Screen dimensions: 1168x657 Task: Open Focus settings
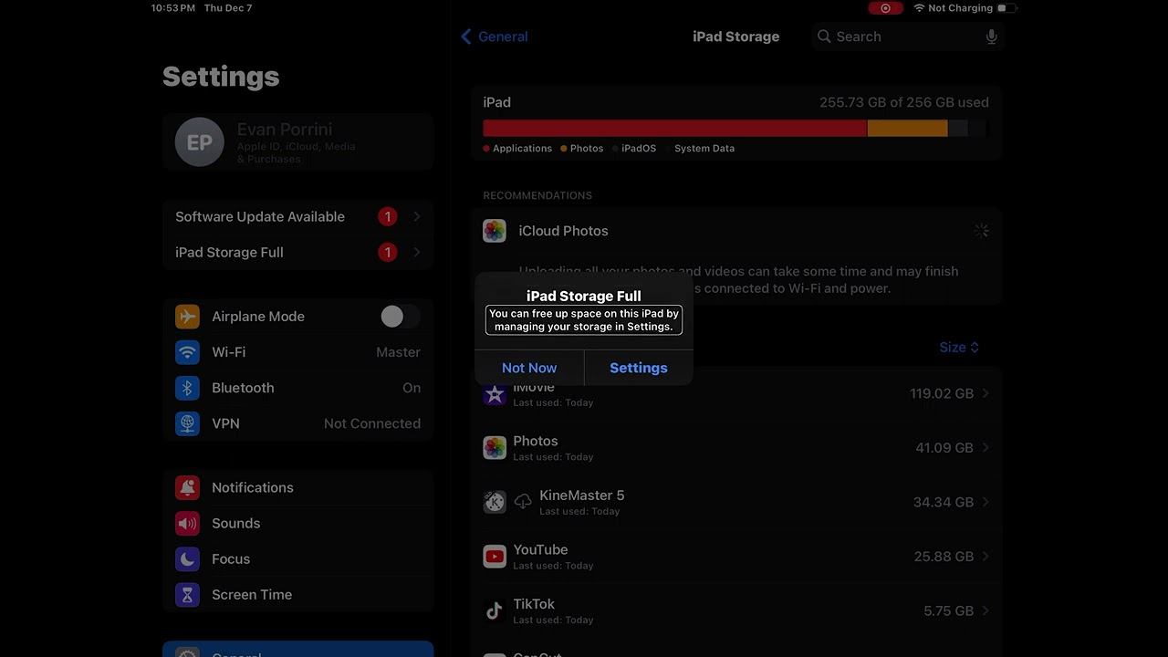coord(297,558)
